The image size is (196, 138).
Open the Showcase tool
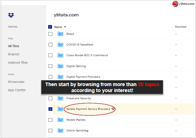click(16, 82)
